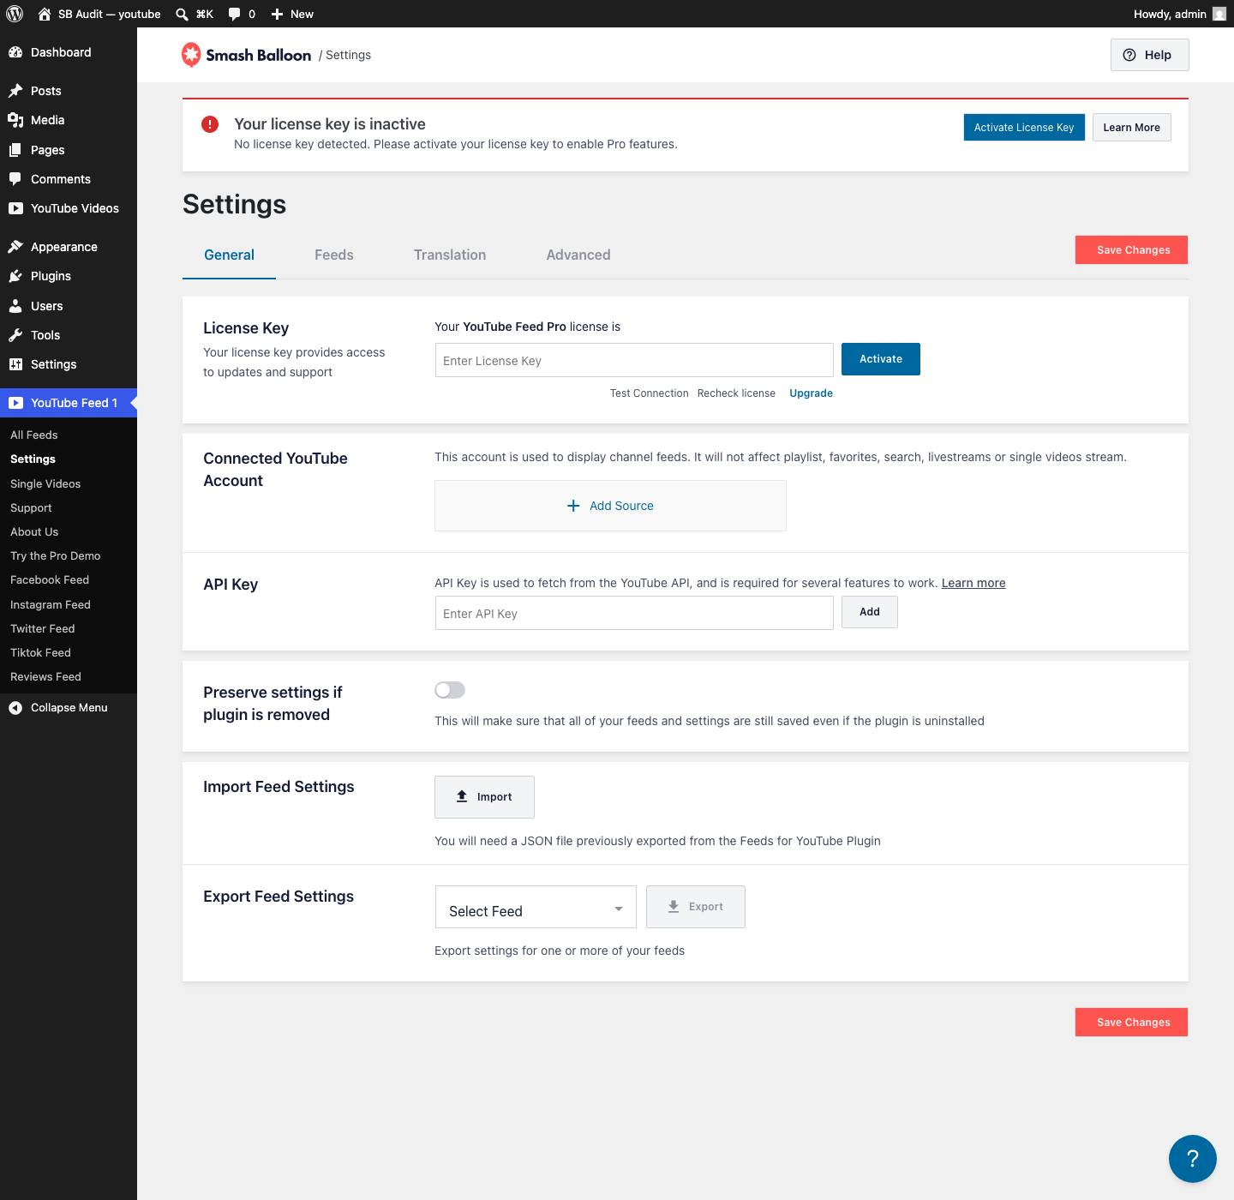Screen dimensions: 1234x1200
Task: Click Activate License Key button
Action: point(1024,128)
